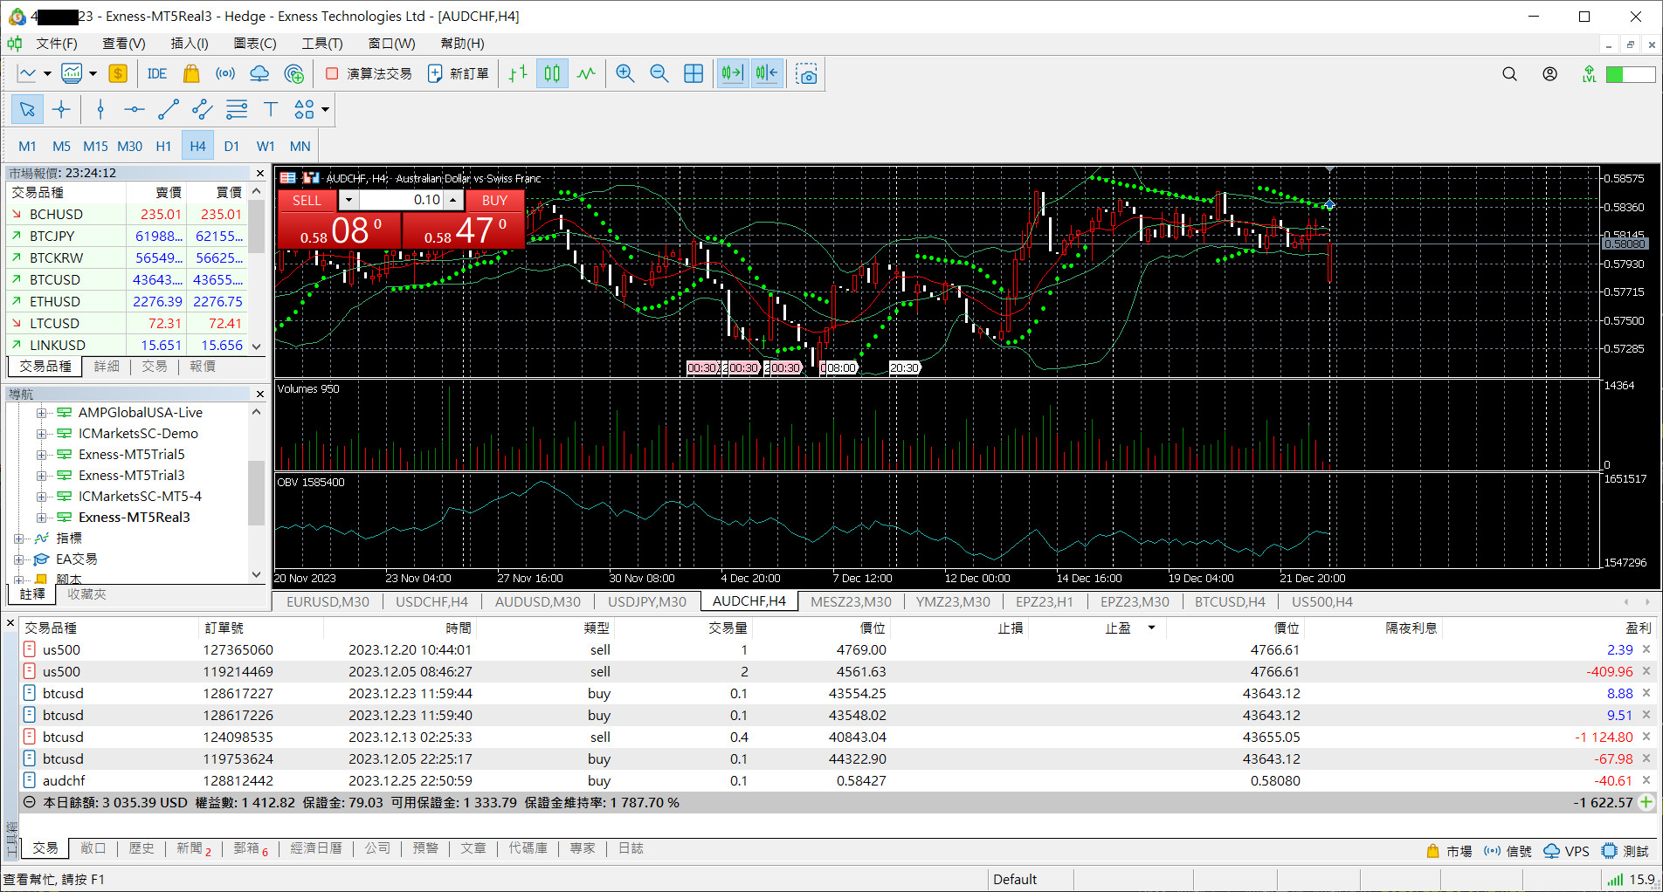Select the trendline drawing tool
The image size is (1663, 892).
(x=169, y=109)
